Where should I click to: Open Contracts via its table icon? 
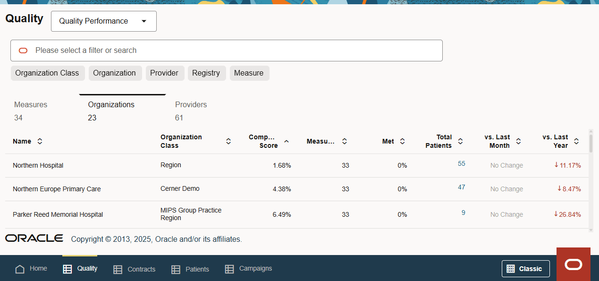pyautogui.click(x=118, y=269)
